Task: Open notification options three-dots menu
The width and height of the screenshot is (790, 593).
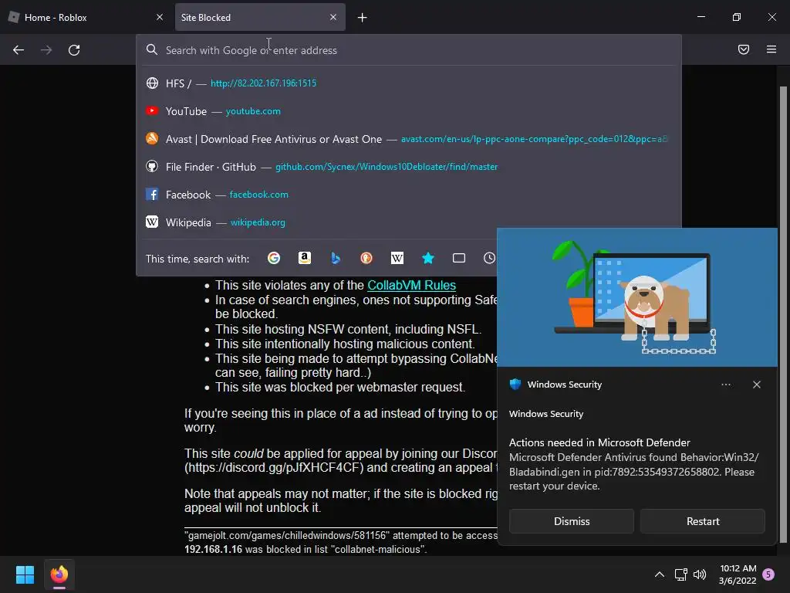Action: pyautogui.click(x=725, y=385)
